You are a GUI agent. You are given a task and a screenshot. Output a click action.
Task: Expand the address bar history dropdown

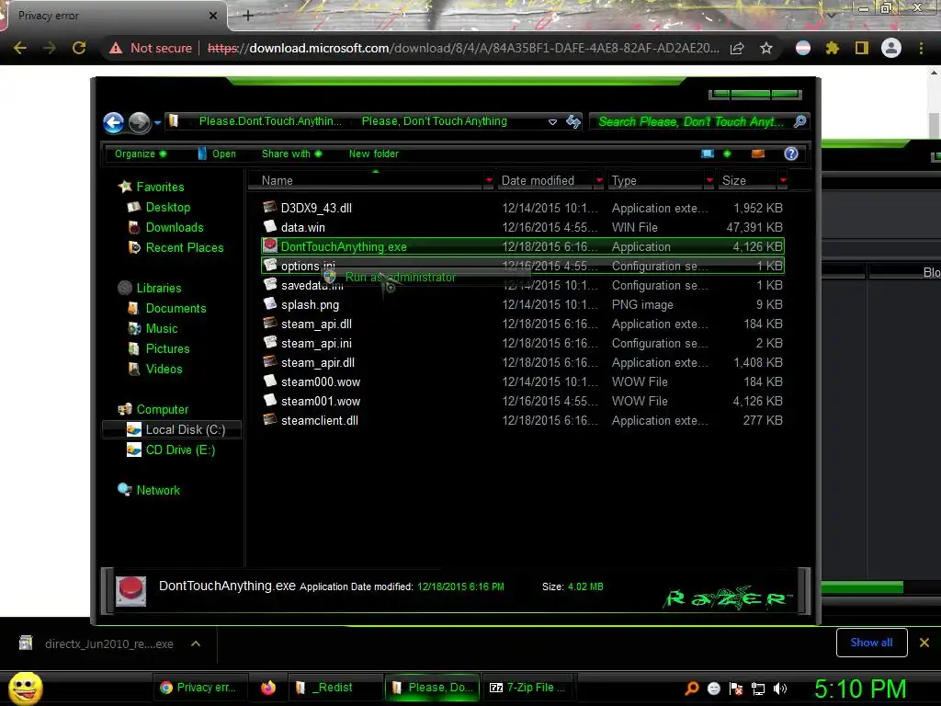552,122
